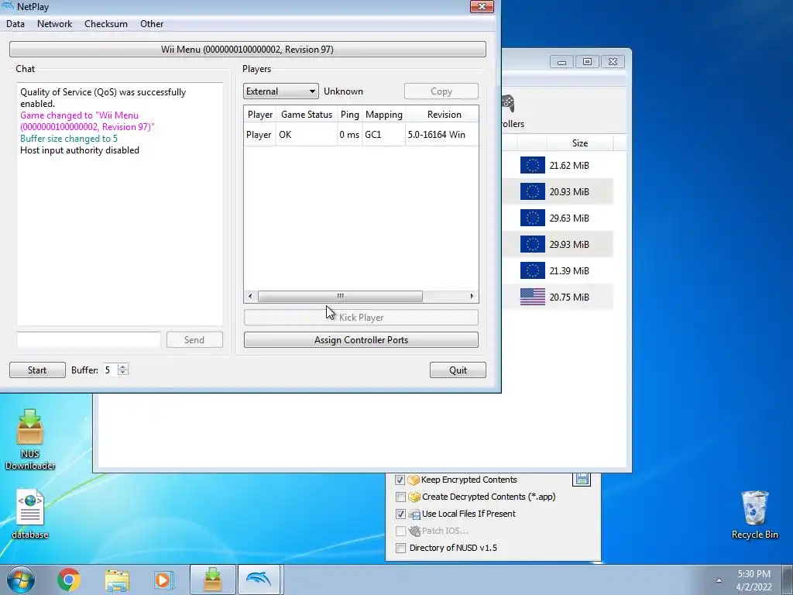
Task: Click Assign Controller Ports button
Action: point(361,340)
